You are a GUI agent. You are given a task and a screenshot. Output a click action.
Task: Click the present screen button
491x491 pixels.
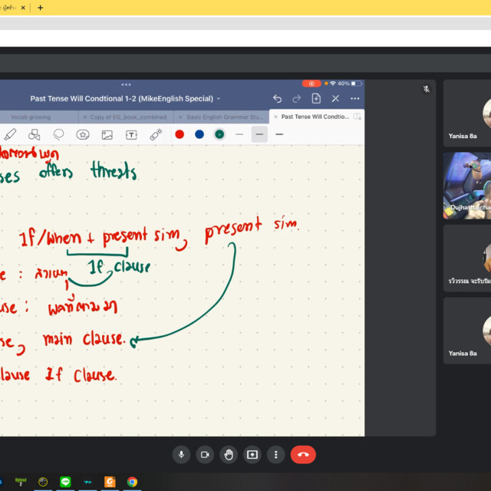(x=252, y=454)
